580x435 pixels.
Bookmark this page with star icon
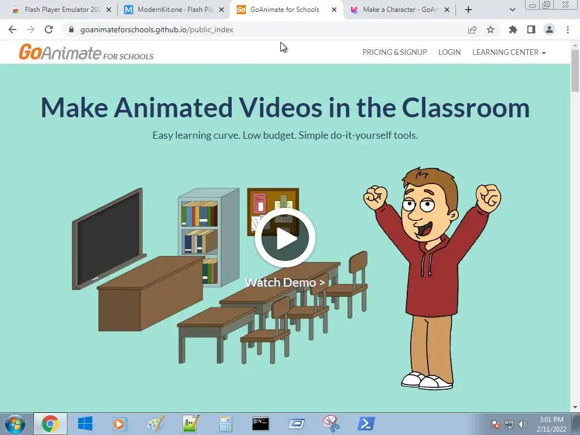pyautogui.click(x=491, y=29)
